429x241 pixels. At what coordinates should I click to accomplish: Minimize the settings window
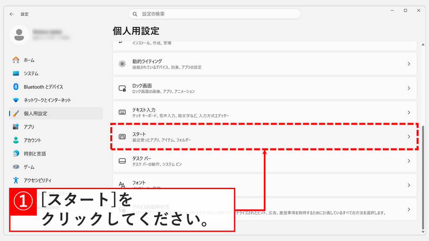[x=392, y=10]
